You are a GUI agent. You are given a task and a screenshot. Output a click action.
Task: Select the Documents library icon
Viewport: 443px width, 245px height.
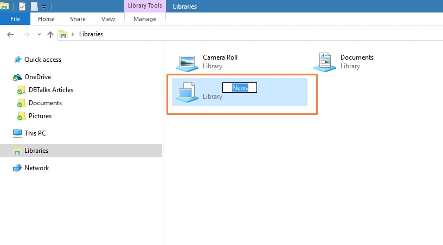point(325,62)
